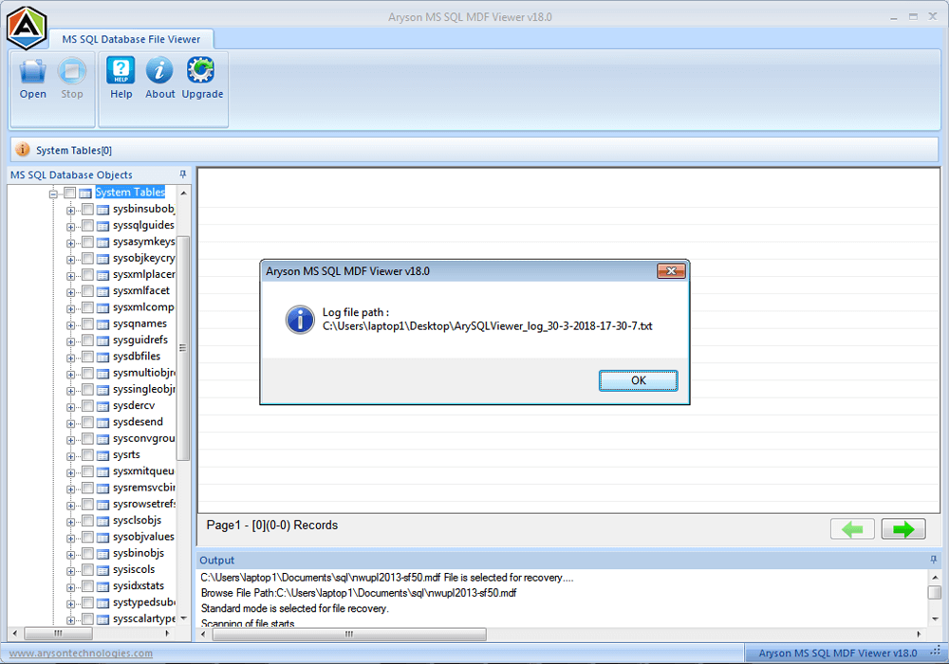Click the Upgrade gear icon
The height and width of the screenshot is (664, 949).
[201, 71]
